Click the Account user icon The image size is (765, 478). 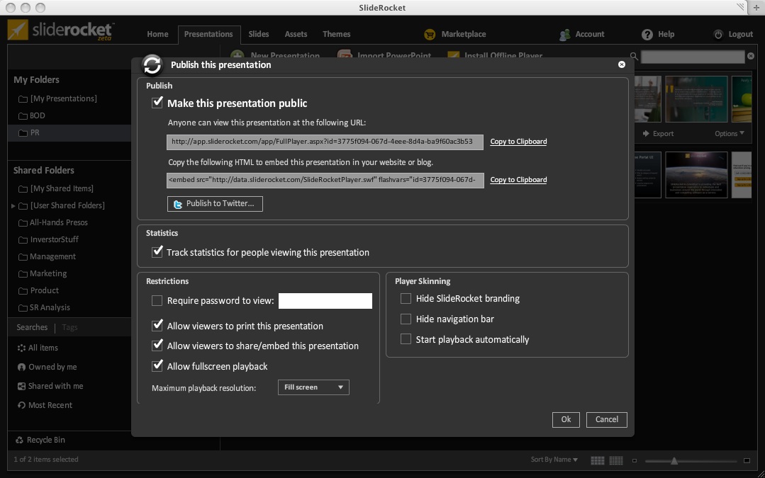(564, 34)
